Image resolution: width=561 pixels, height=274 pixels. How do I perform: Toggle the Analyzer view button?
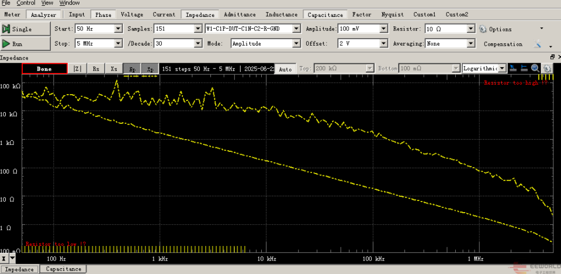pyautogui.click(x=44, y=15)
